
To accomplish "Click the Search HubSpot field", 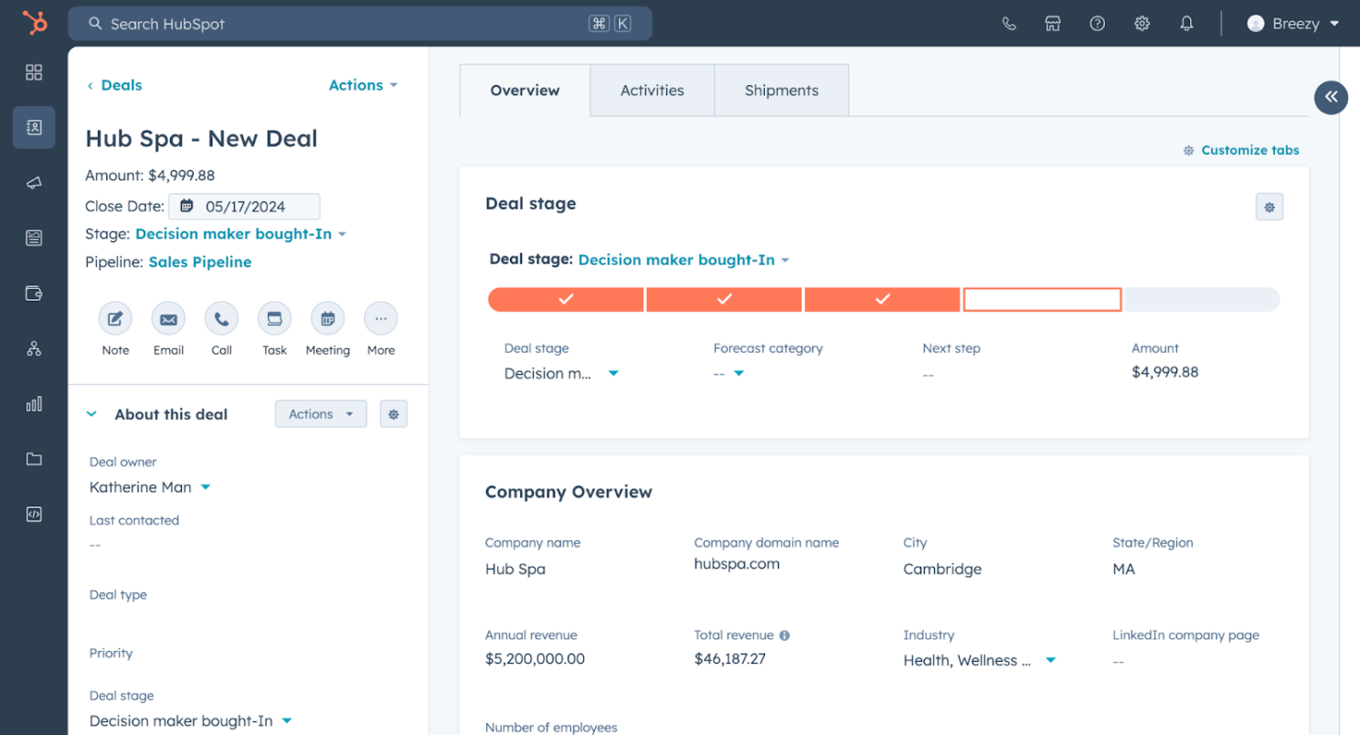I will click(x=347, y=24).
